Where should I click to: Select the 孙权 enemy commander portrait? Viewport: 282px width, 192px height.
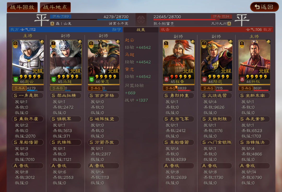[x=254, y=62]
